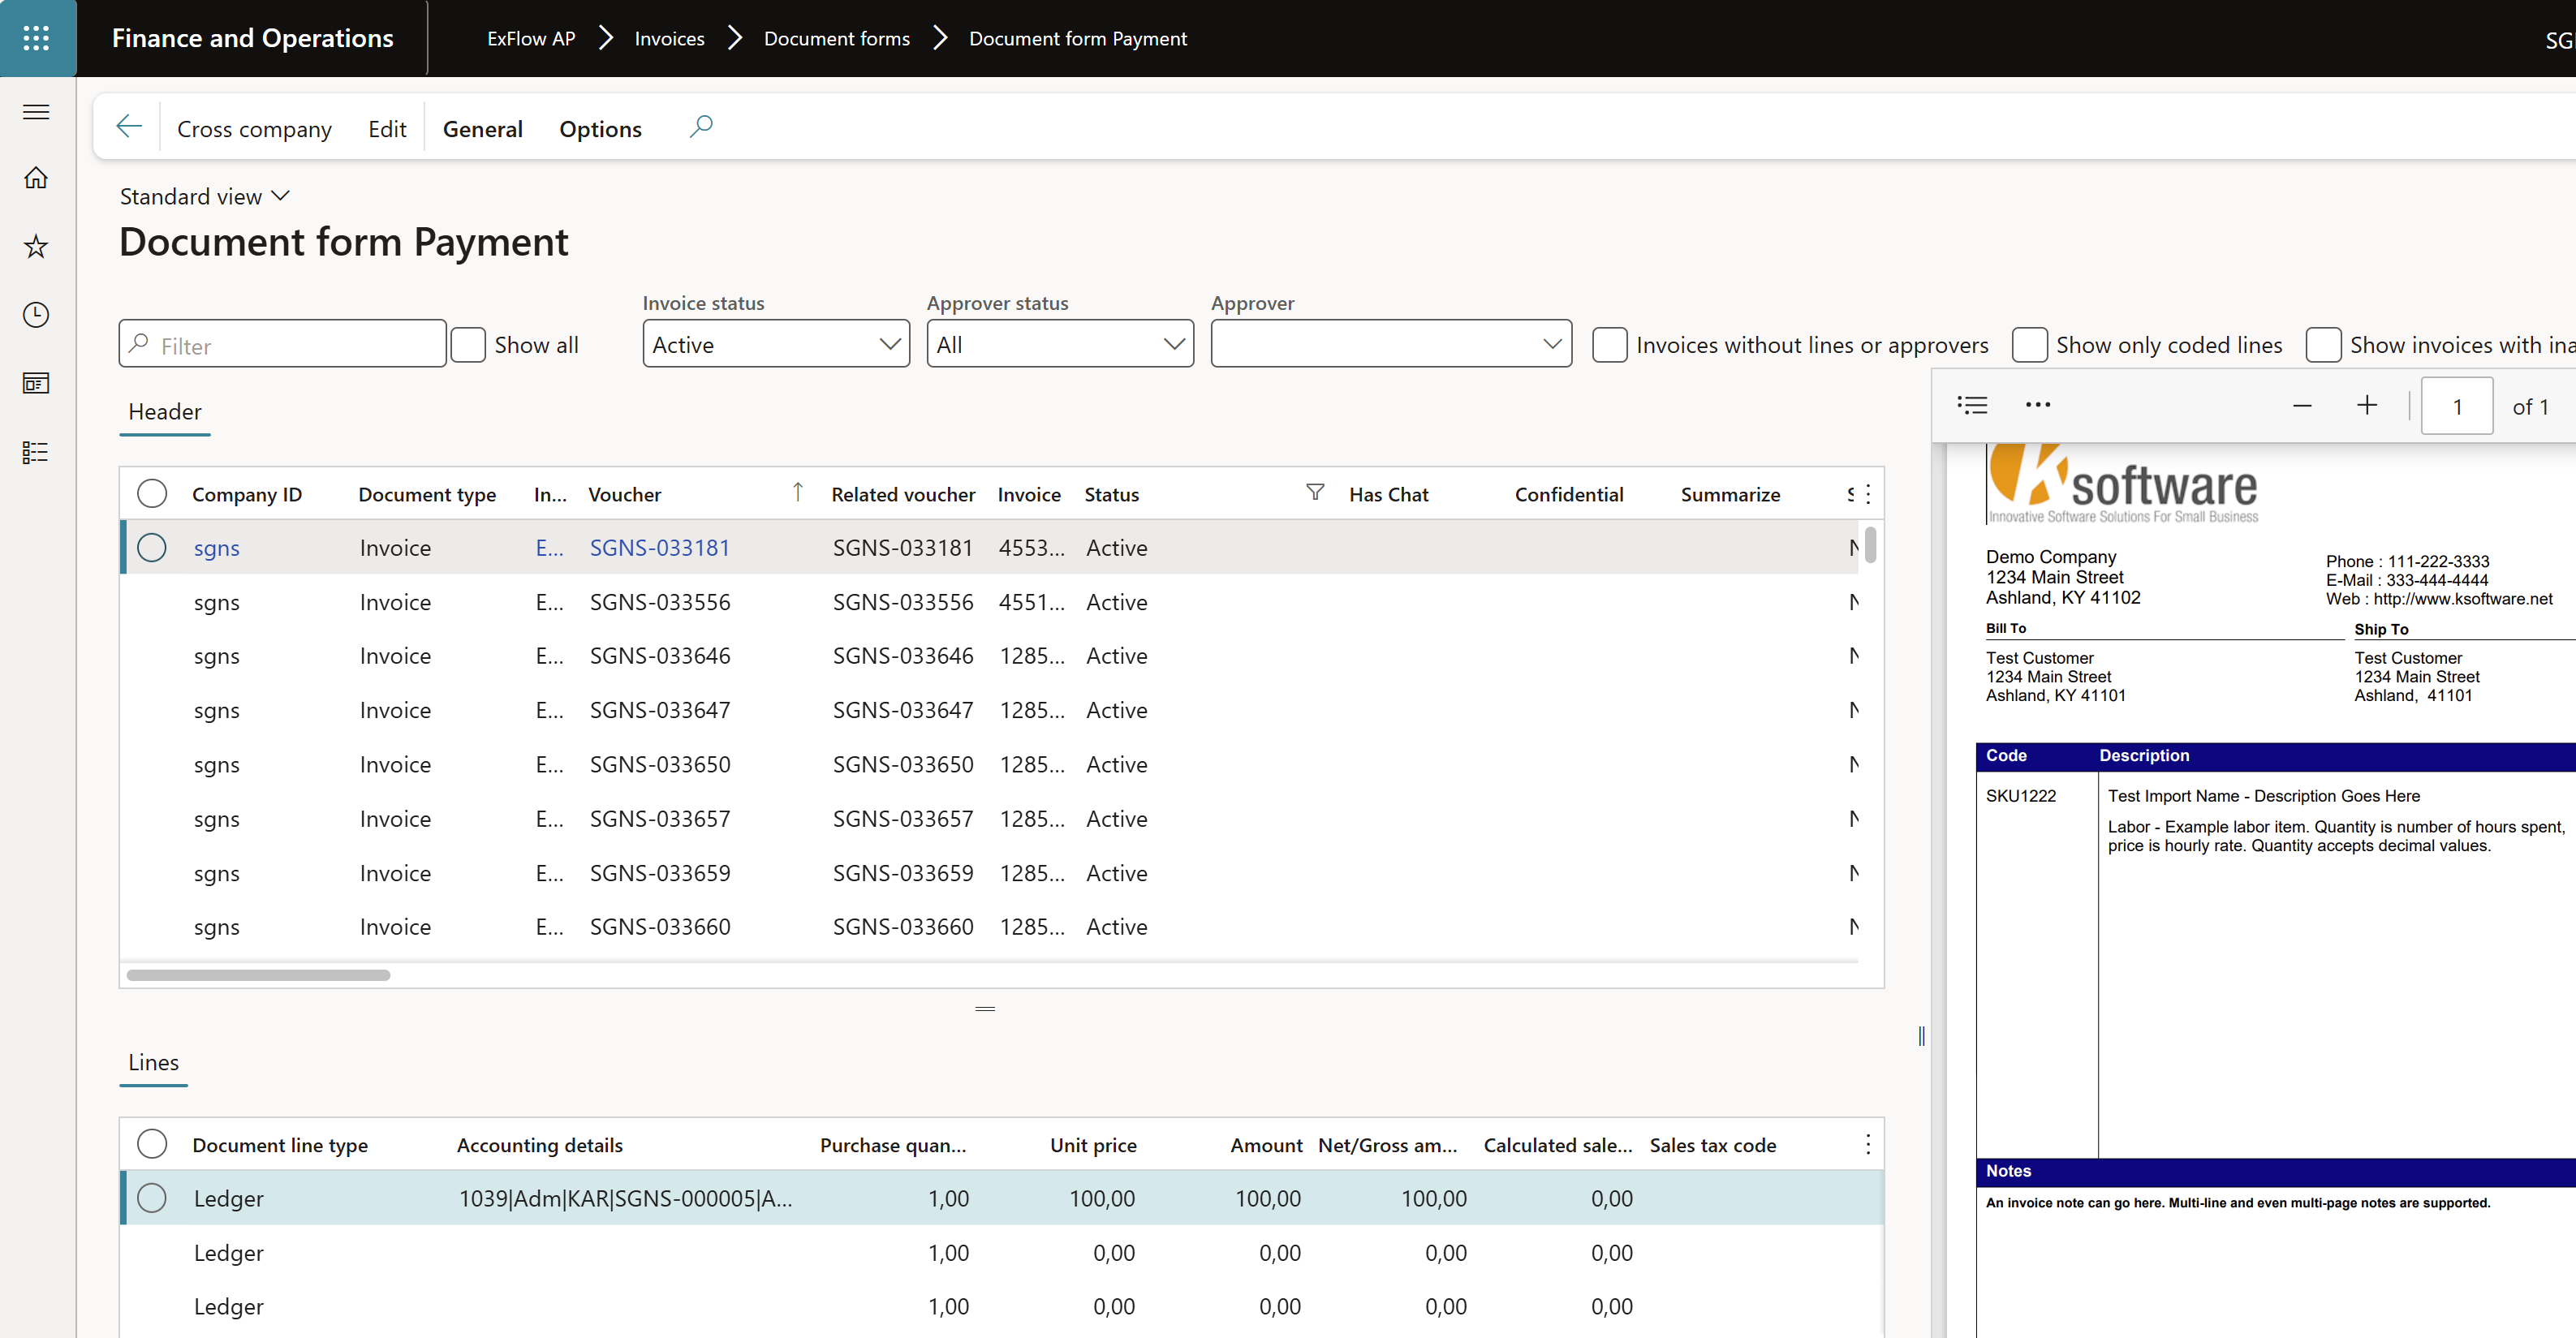The height and width of the screenshot is (1338, 2576).
Task: Click the Voucher column sort arrow
Action: tap(797, 491)
